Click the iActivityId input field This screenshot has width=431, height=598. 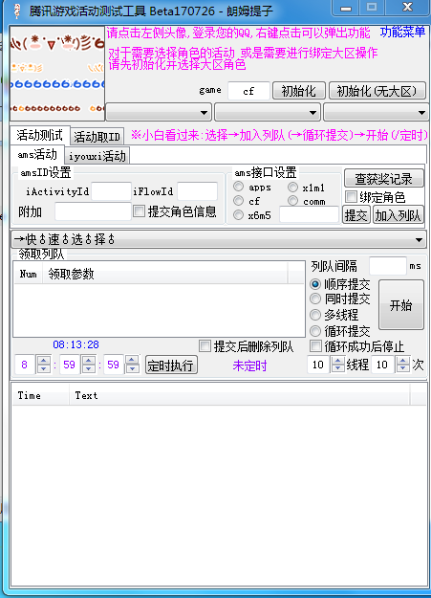point(111,191)
